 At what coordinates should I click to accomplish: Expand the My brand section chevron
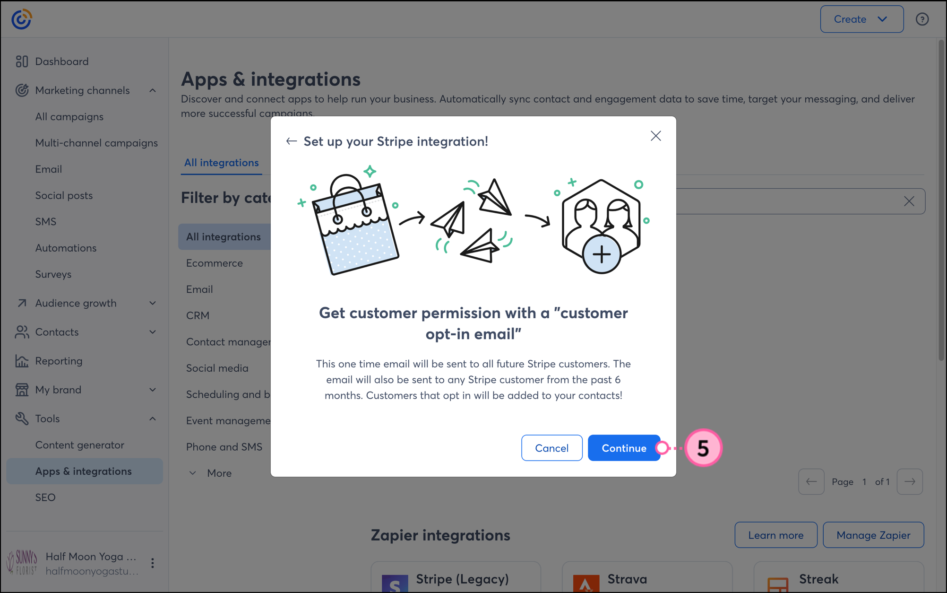point(153,390)
